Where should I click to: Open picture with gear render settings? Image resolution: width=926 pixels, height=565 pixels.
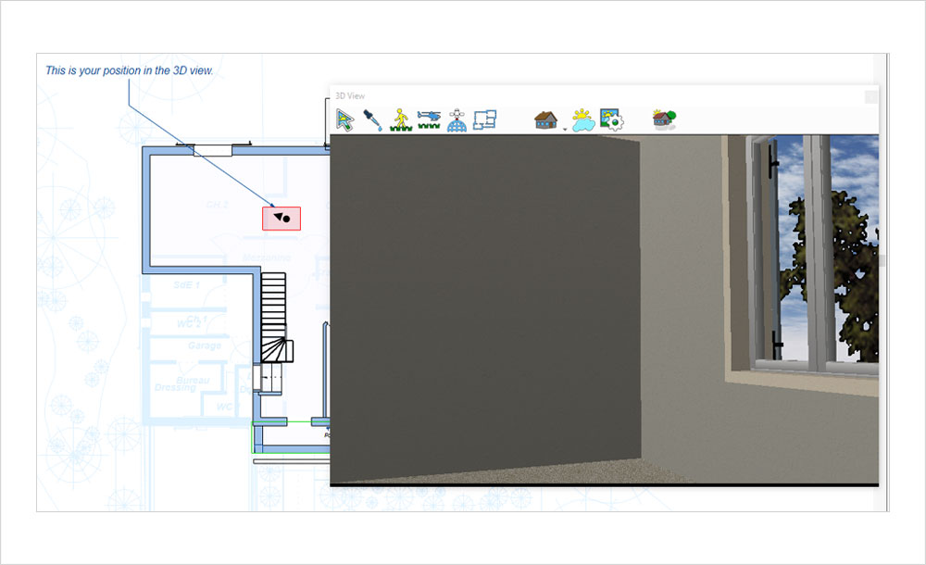pyautogui.click(x=611, y=119)
